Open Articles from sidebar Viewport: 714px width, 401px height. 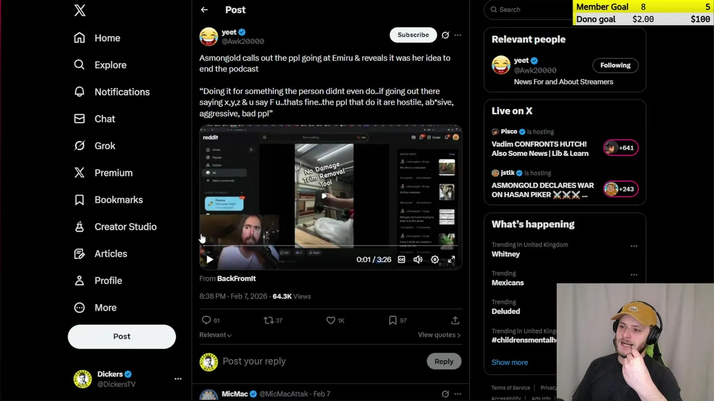tap(100, 253)
